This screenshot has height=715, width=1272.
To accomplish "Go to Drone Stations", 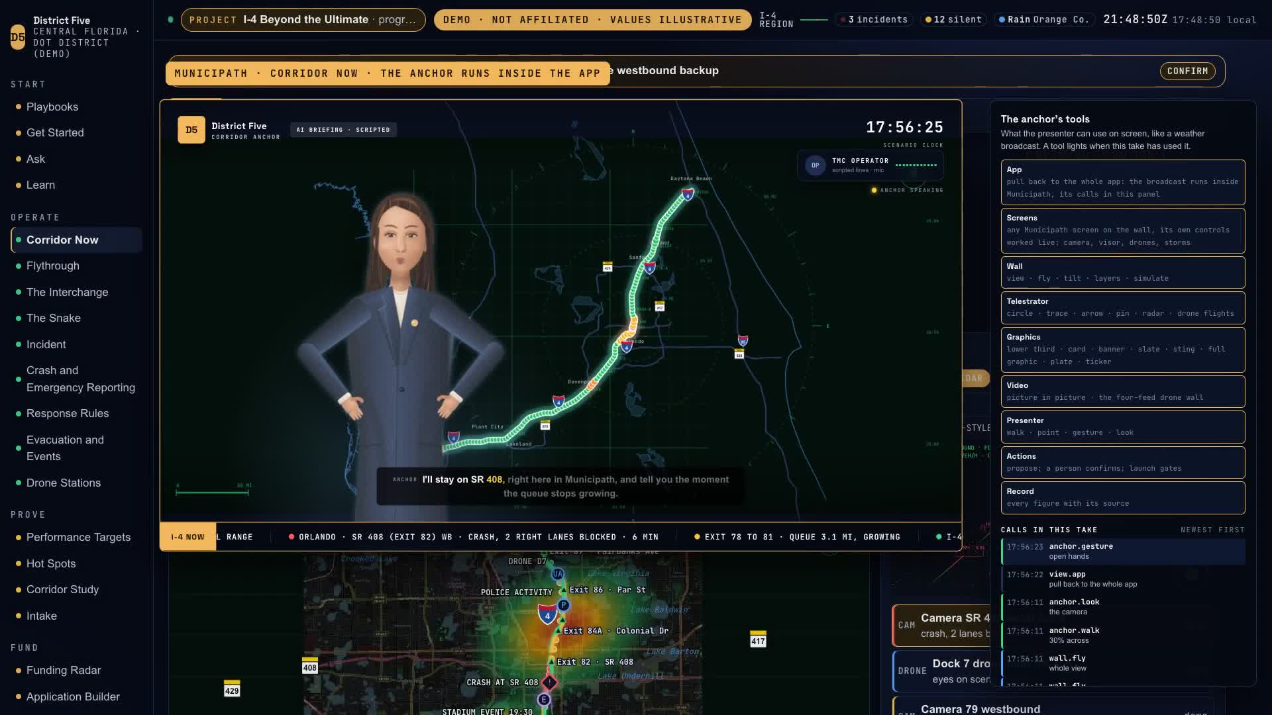I will pyautogui.click(x=64, y=483).
